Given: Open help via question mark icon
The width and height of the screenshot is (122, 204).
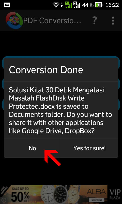Looking at the screenshot, I should pos(95,21).
